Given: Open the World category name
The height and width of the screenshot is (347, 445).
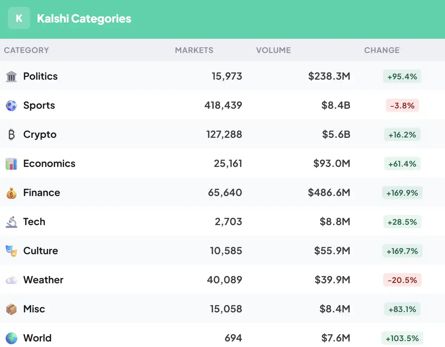Looking at the screenshot, I should coord(37,338).
